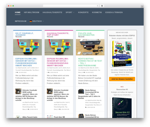
Task: Open Zehnder ComfoAir Q350 title in first column
Action: click(x=27, y=95)
